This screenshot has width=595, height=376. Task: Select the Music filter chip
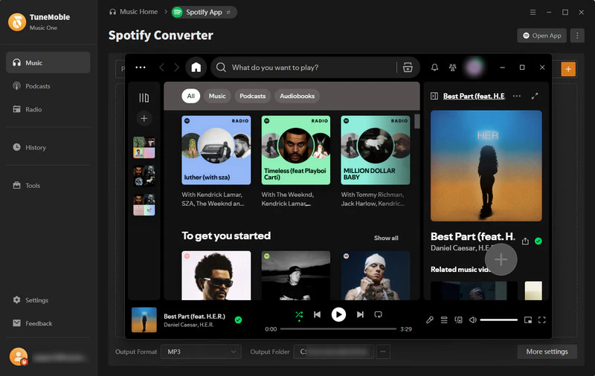(x=217, y=96)
